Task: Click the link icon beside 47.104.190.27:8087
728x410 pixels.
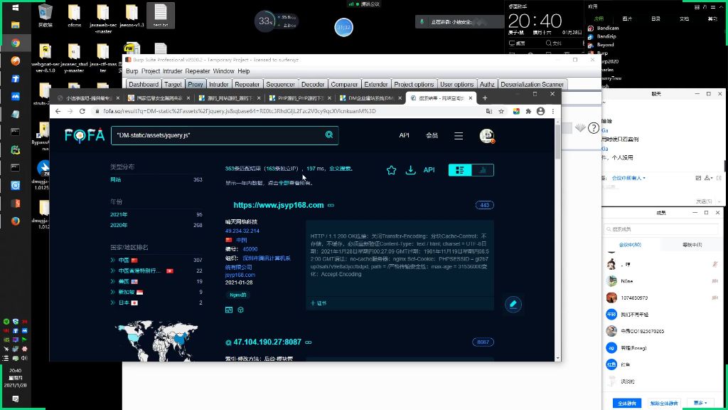Action: (x=309, y=342)
